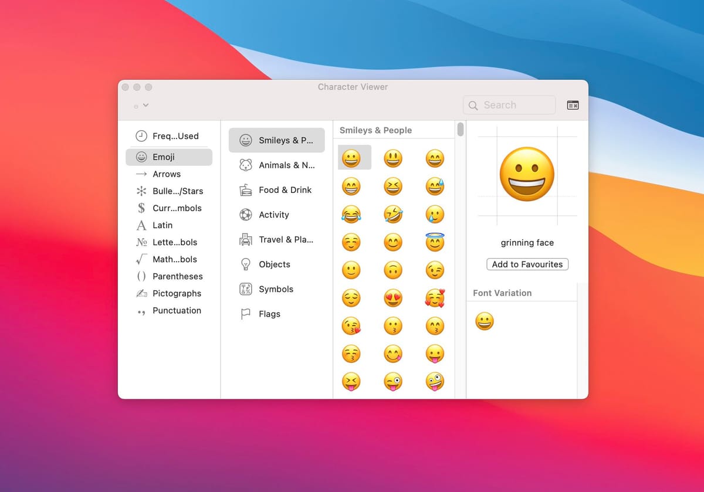Select the grinning face Font Variation thumbnail
This screenshot has height=492, width=704.
click(485, 321)
